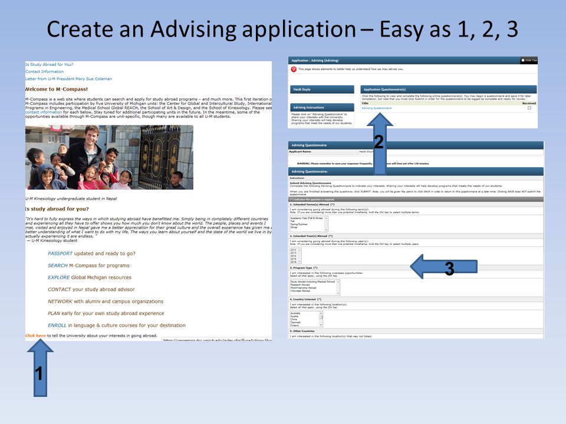Click the 'Is study abroad for you?' heading
Screen dimensions: 566x424
tap(57, 208)
